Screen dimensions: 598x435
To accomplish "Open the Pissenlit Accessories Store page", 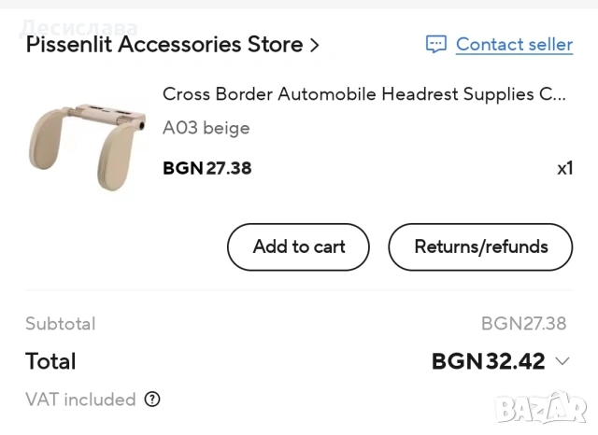I will [x=164, y=44].
